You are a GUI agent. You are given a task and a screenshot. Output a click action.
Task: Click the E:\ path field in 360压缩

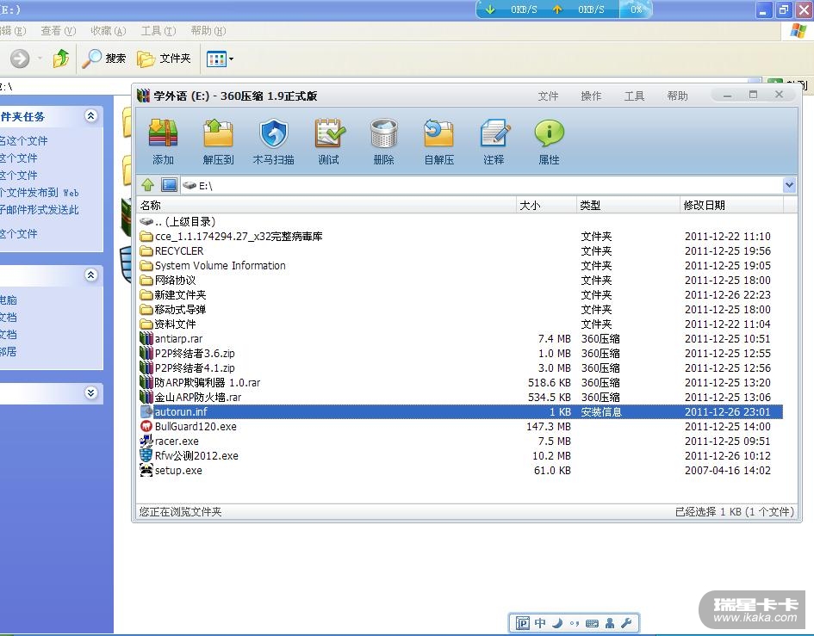481,185
